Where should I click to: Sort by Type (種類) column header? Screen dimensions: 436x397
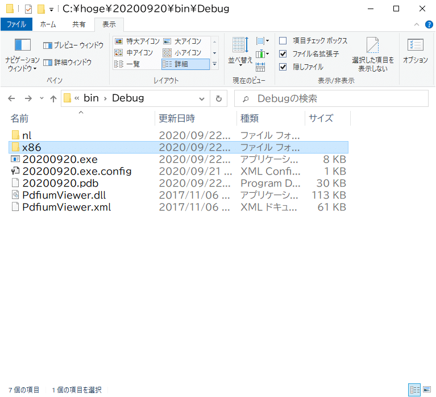271,118
